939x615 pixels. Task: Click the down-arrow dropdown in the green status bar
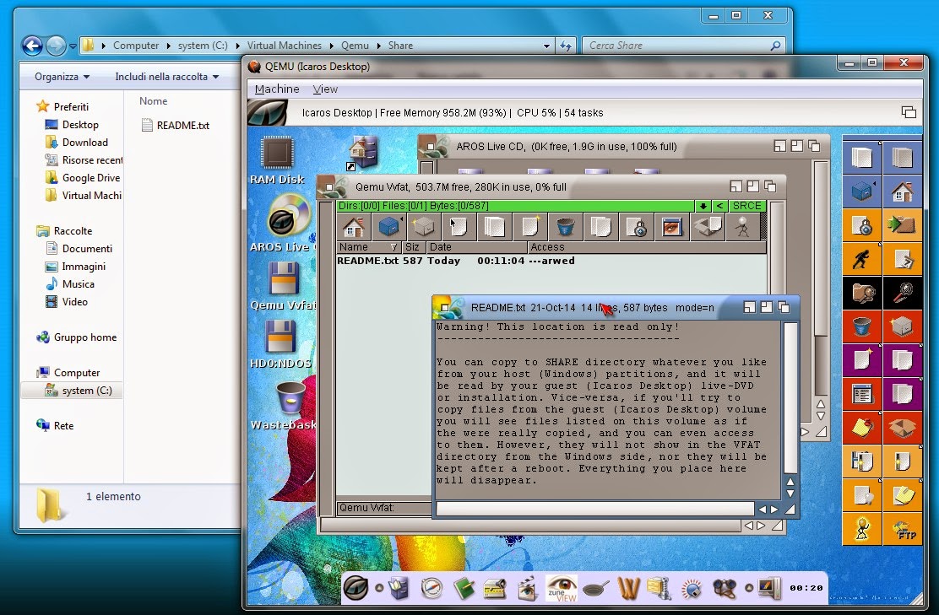703,205
